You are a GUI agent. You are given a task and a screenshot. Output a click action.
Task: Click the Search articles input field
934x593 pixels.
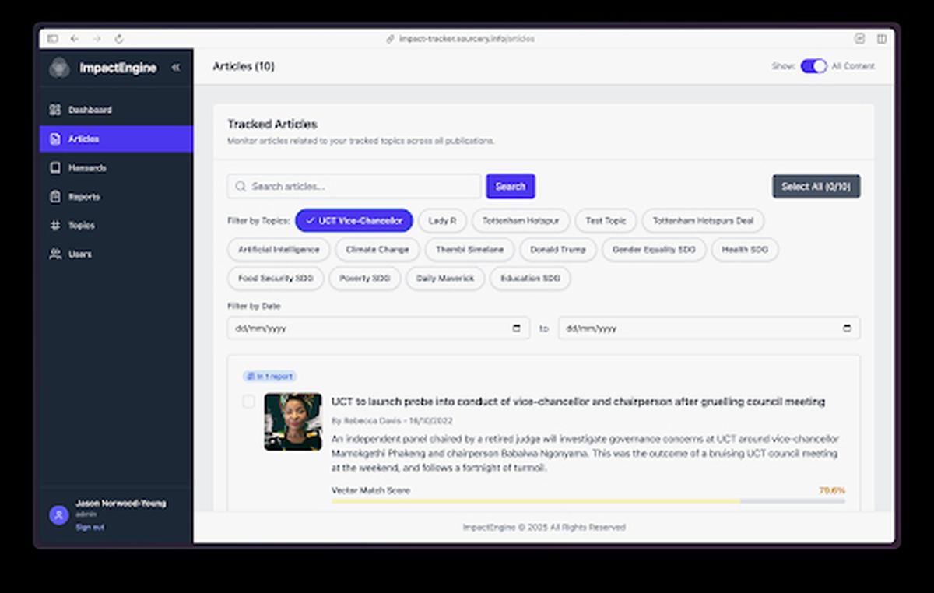(354, 186)
